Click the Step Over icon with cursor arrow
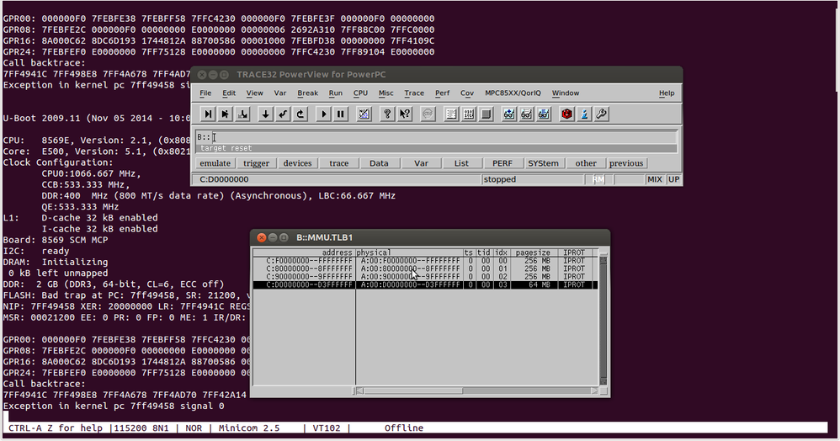Screen dimensions: 840x441 [x=225, y=114]
